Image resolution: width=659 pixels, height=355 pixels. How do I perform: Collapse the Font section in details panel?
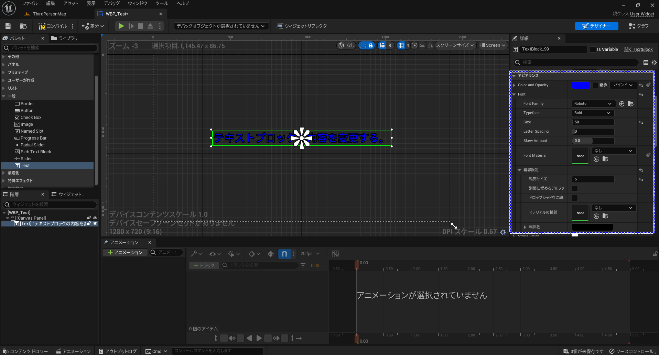pos(515,94)
